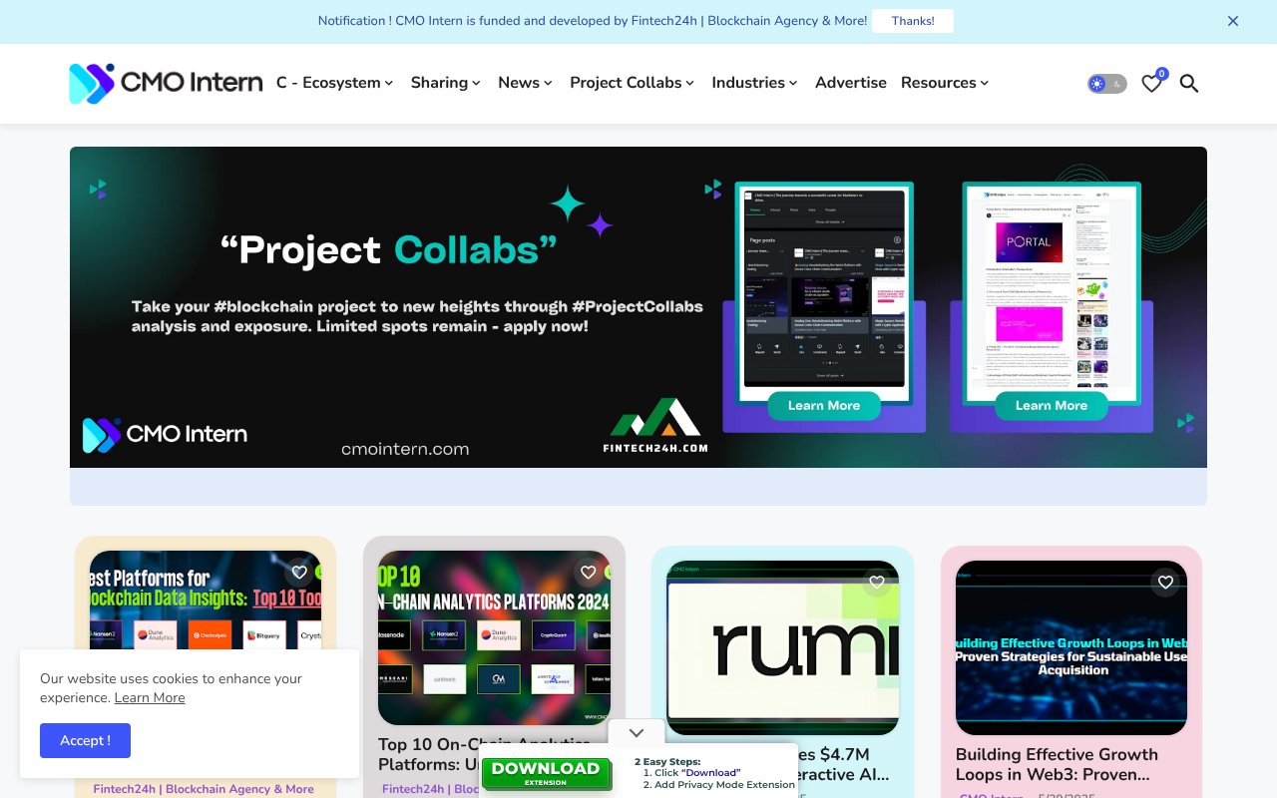Click Thanks! on the notification bar
The image size is (1277, 798).
912,21
